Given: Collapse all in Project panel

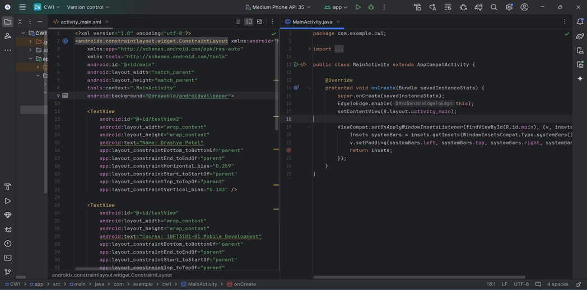Looking at the screenshot, I should pos(20,22).
